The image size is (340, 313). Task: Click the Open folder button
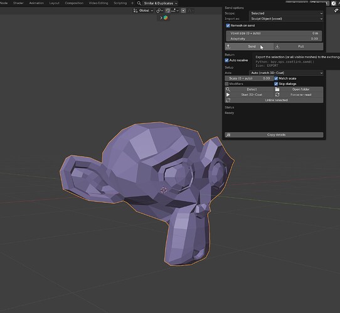[x=299, y=89]
